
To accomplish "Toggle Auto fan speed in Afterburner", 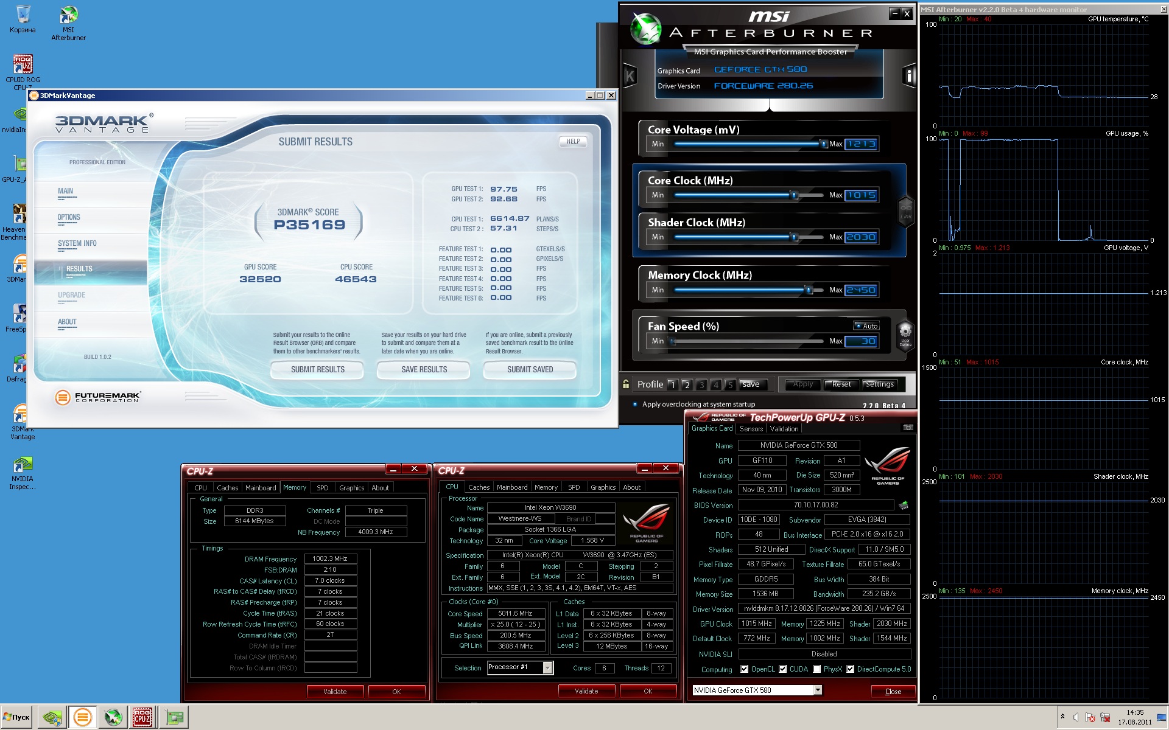I will tap(866, 326).
